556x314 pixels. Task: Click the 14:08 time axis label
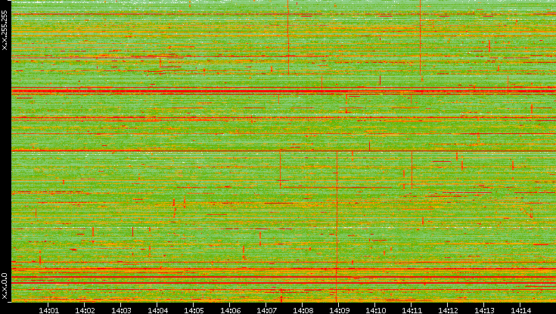pyautogui.click(x=303, y=309)
